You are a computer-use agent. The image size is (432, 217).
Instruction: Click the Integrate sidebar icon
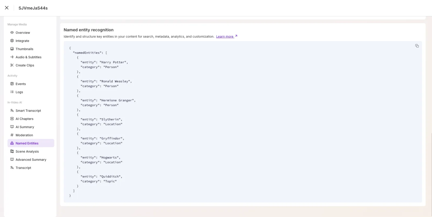(12, 41)
